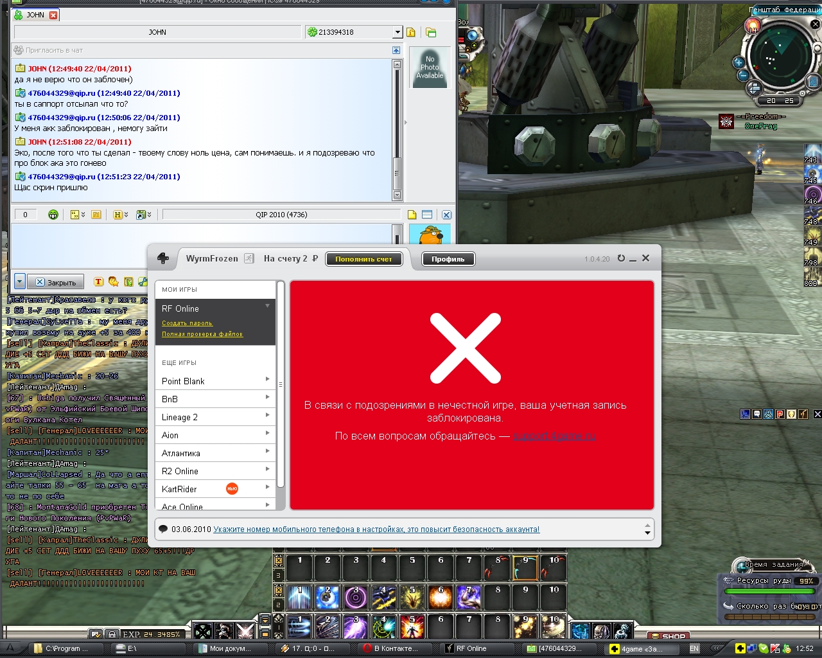This screenshot has height=658, width=822.
Task: Select KartRider in games list
Action: [215, 489]
